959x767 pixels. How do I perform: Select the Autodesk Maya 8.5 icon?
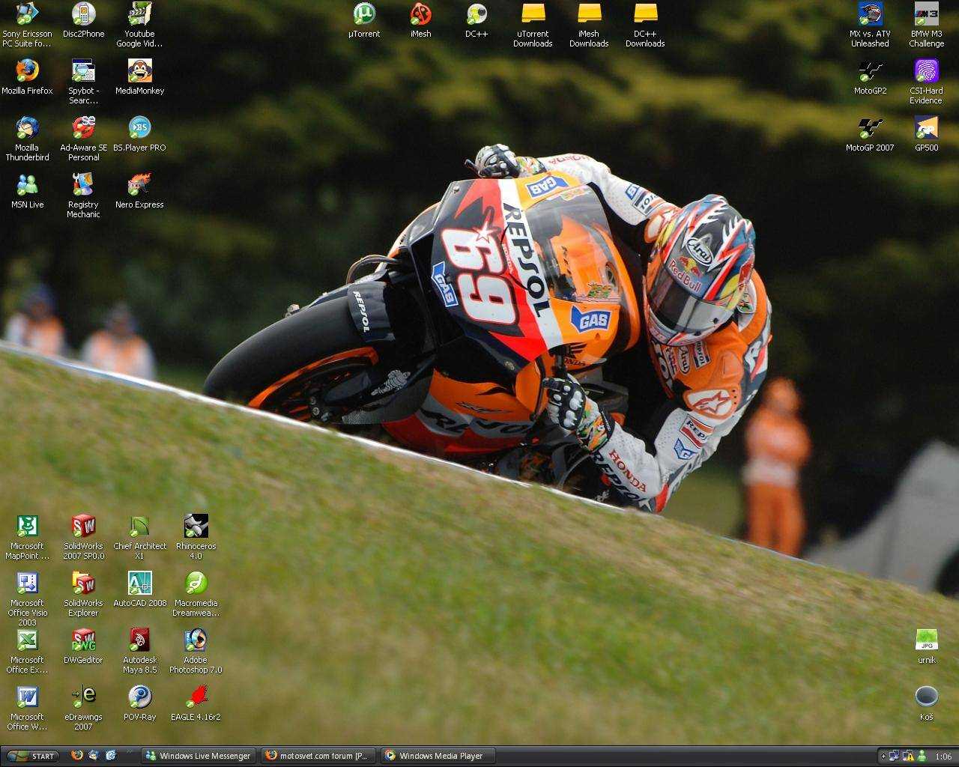139,651
